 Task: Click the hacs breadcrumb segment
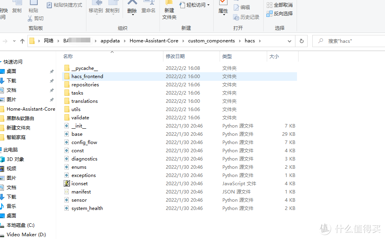tap(250, 41)
